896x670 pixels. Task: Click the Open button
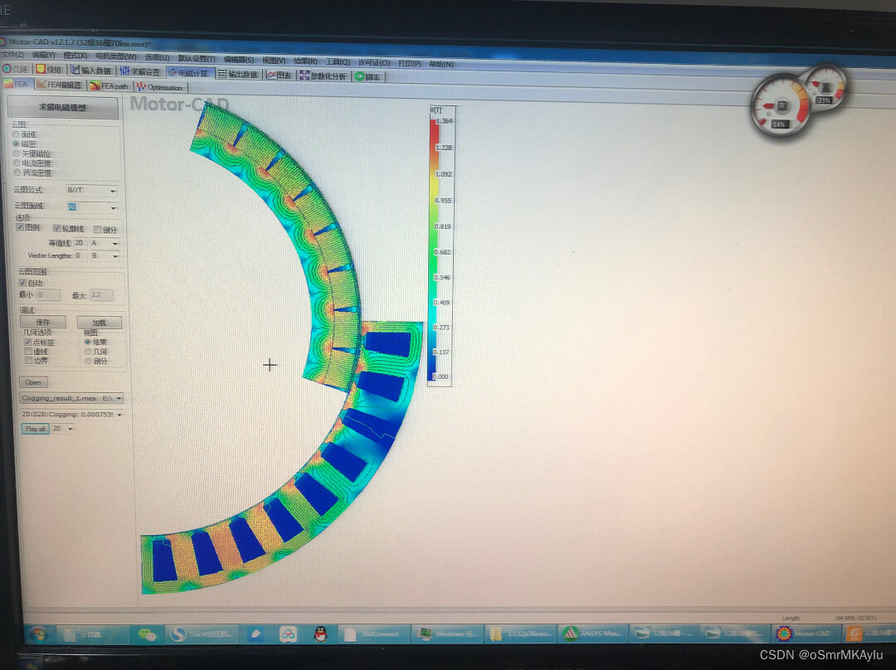(x=33, y=382)
